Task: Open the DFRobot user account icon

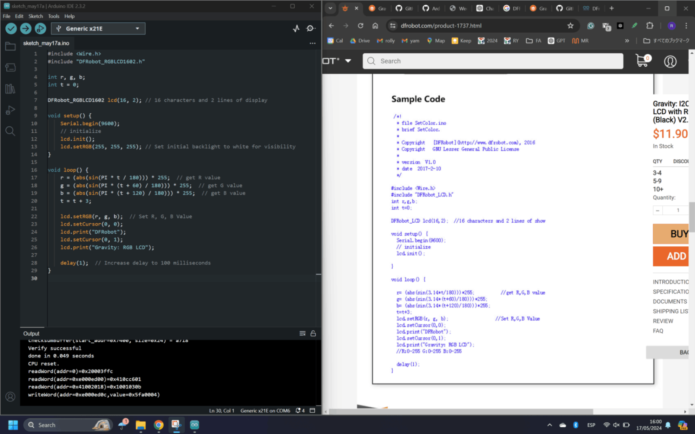Action: (x=670, y=61)
